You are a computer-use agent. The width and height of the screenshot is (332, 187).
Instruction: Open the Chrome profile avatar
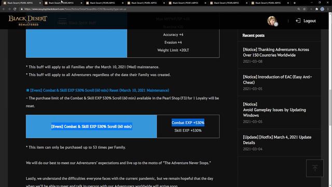(322, 9)
